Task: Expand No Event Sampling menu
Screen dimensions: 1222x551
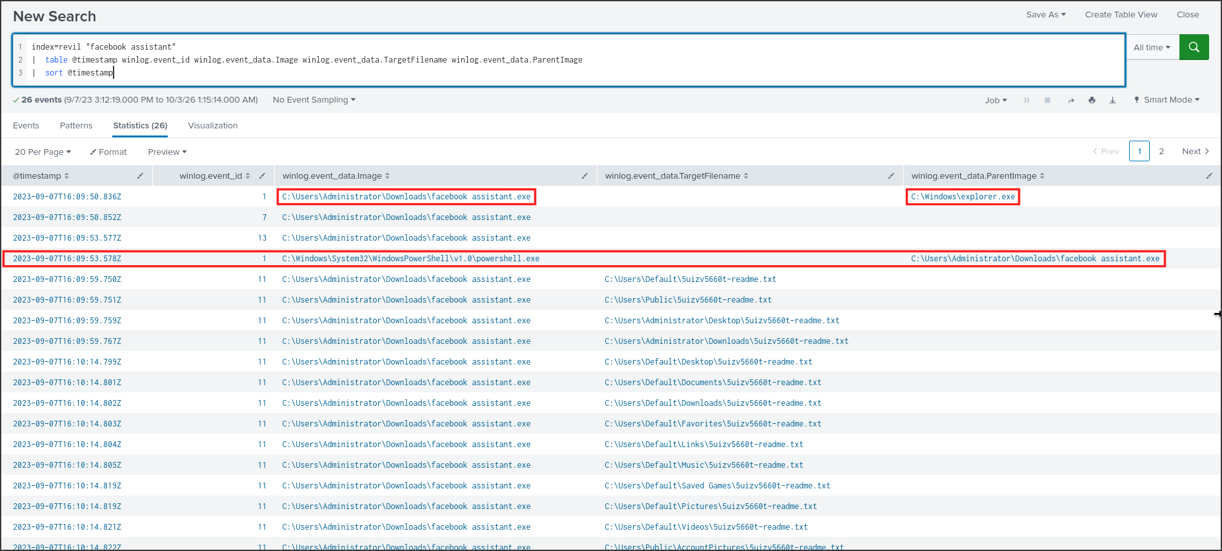Action: click(x=314, y=100)
